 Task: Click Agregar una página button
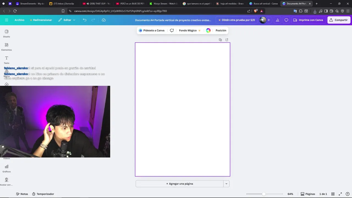click(180, 184)
